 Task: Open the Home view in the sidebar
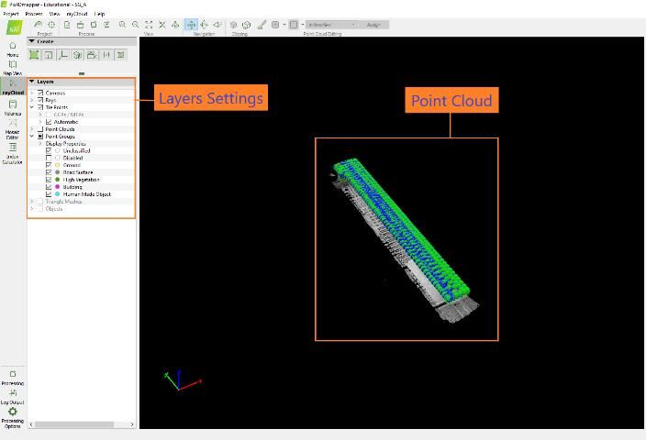click(13, 48)
